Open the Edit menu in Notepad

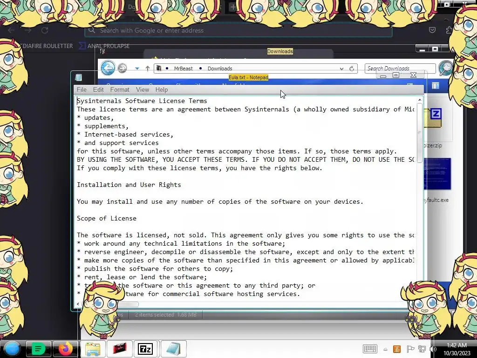point(98,89)
